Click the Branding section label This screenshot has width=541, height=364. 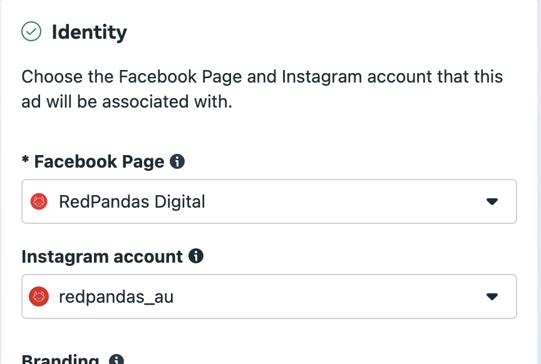click(60, 359)
